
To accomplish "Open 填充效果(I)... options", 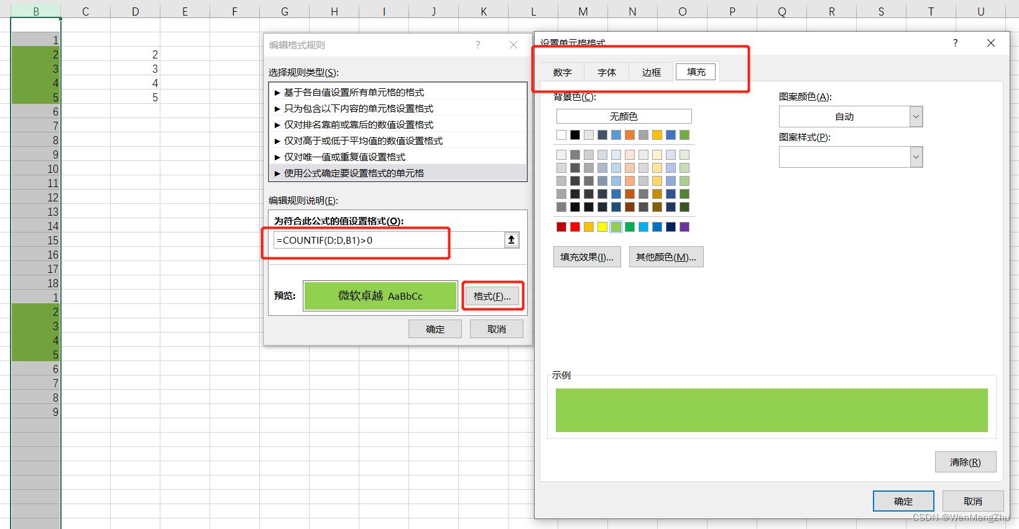I will coord(587,257).
